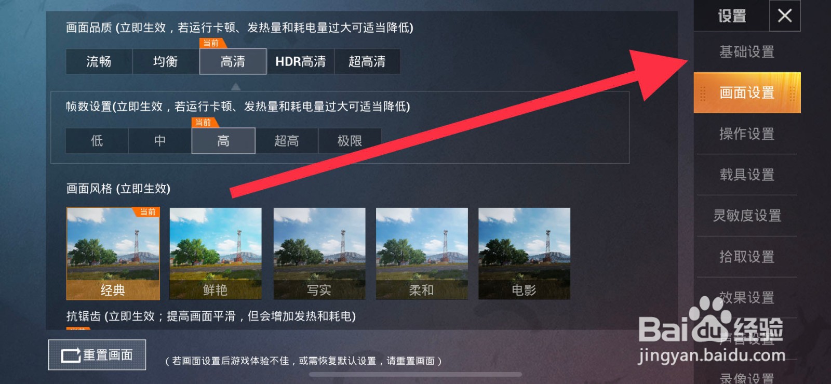Choose 超高清 graphics quality
Viewport: 831px width, 384px height.
click(367, 61)
